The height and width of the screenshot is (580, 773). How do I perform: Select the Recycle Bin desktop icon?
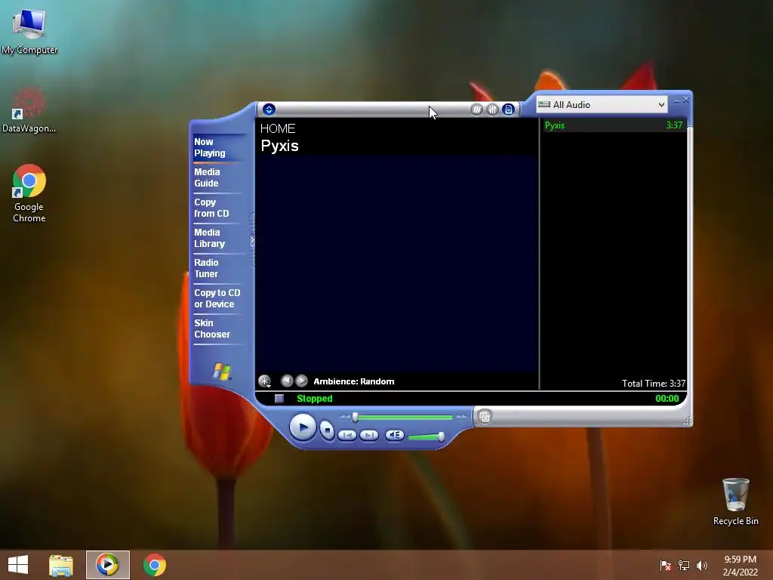[x=735, y=501]
